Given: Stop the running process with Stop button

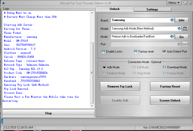Looking at the screenshot, I should (48, 113).
